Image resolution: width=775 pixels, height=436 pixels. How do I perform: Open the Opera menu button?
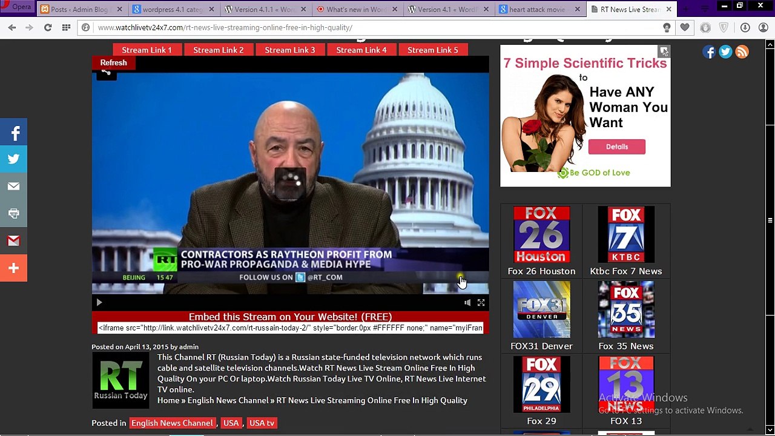point(17,7)
